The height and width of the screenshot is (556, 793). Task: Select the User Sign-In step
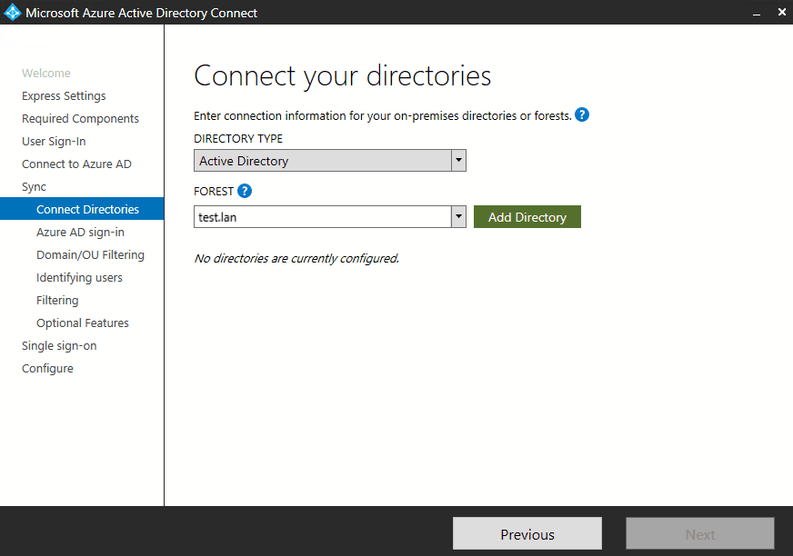[54, 142]
